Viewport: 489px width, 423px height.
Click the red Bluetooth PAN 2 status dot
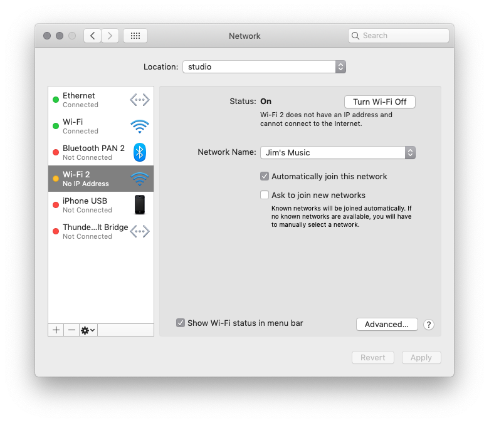coord(56,152)
